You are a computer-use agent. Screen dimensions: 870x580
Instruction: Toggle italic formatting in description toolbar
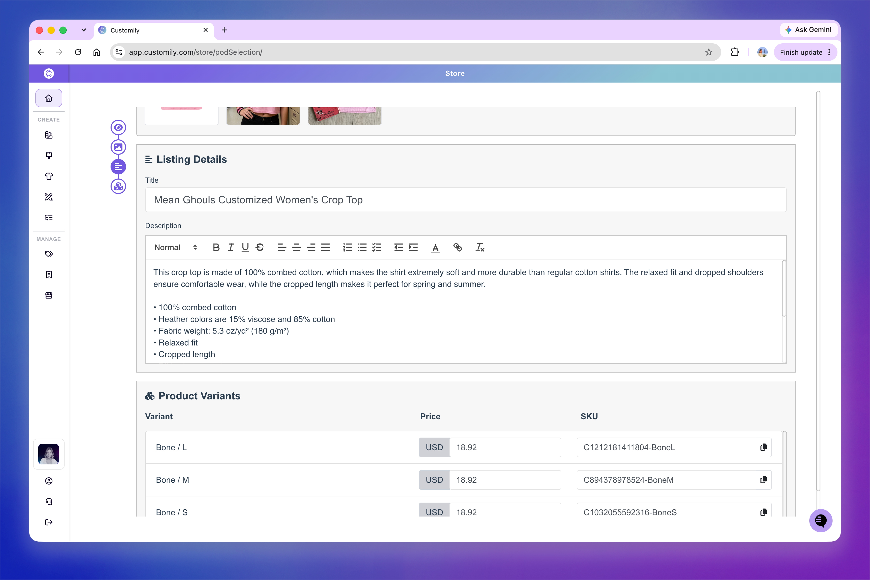231,247
